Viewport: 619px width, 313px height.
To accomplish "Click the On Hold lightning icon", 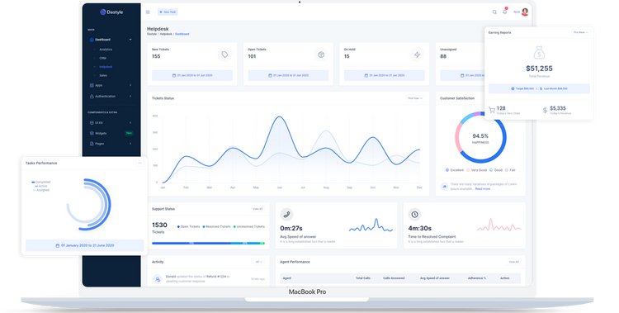I will click(418, 55).
